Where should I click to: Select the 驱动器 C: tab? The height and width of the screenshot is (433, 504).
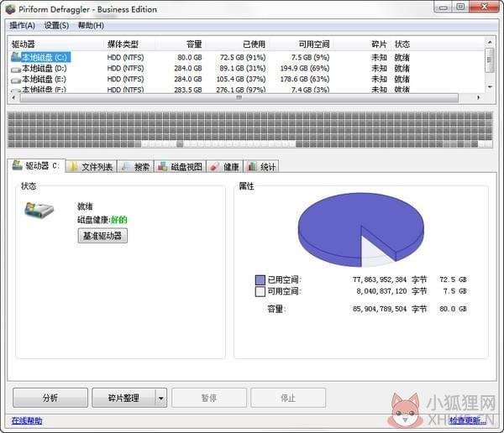[x=37, y=166]
